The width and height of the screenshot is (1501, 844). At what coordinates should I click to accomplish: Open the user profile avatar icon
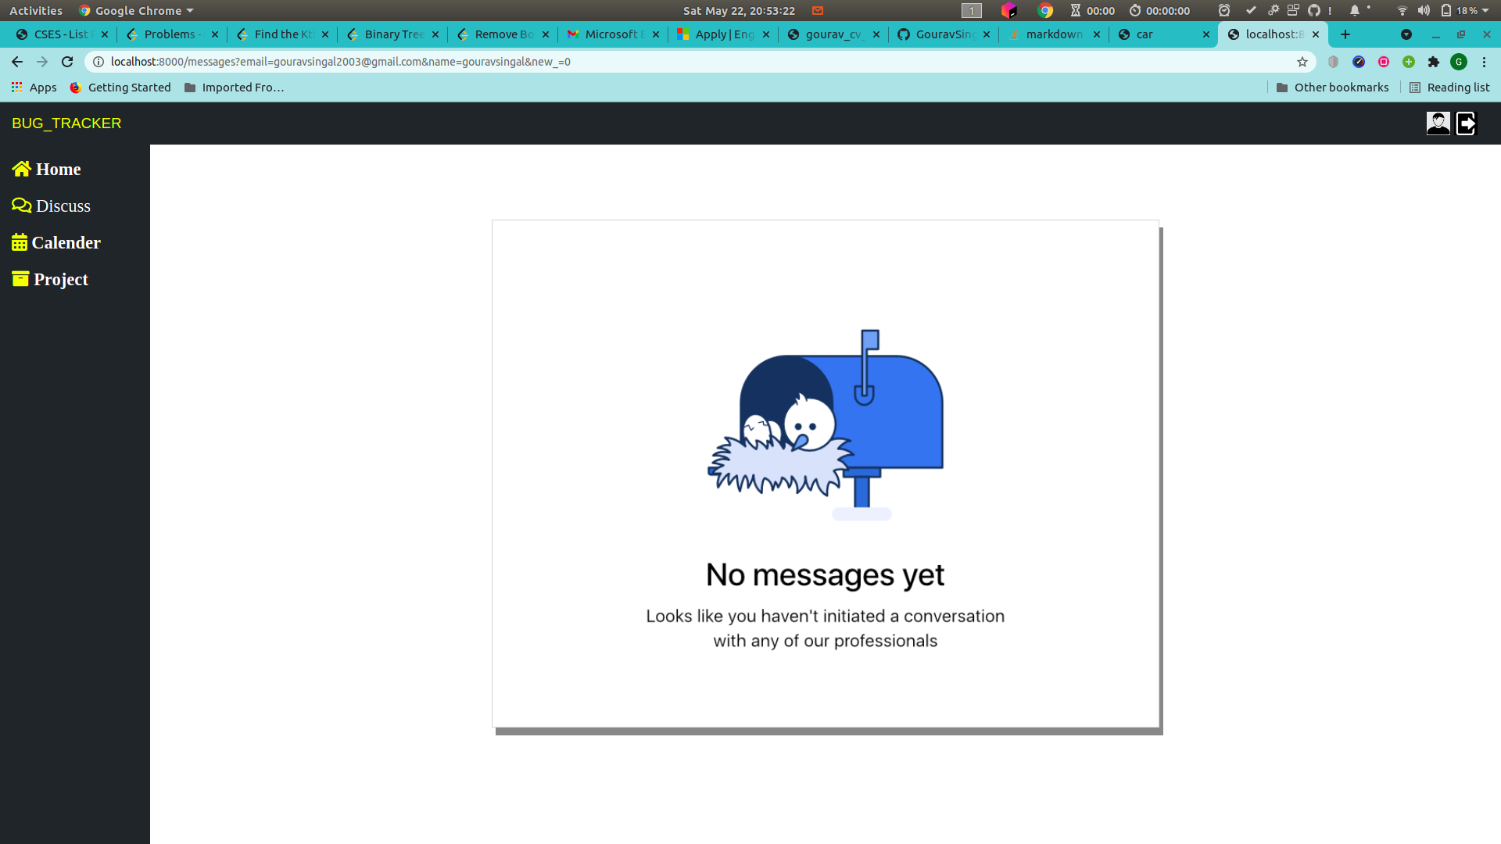pyautogui.click(x=1438, y=123)
